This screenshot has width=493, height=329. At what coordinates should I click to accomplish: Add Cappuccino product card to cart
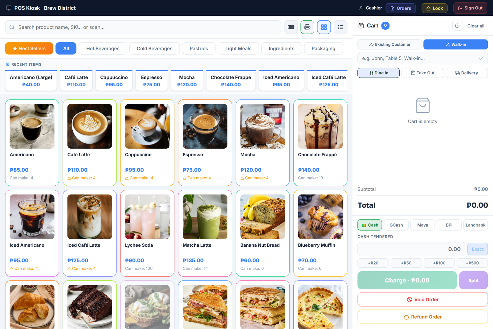(x=147, y=143)
